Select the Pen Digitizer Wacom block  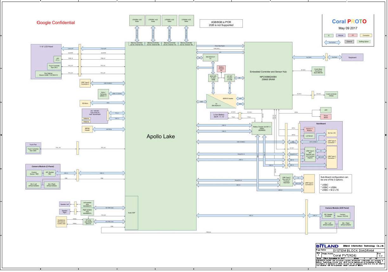[48, 74]
